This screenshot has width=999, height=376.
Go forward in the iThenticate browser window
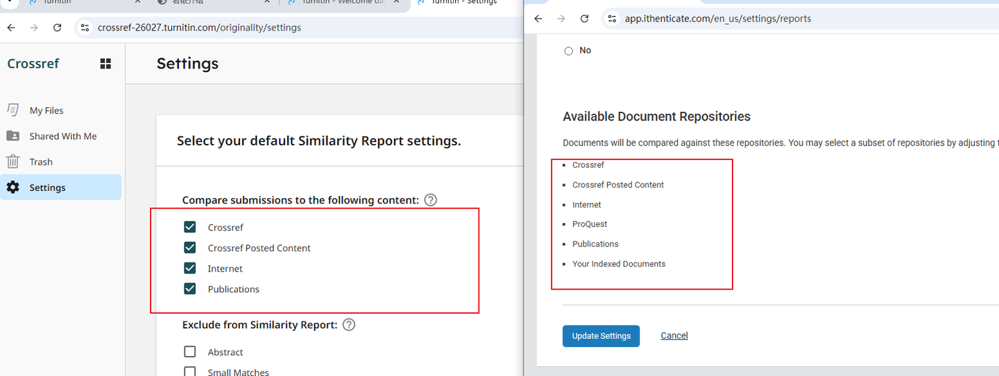pyautogui.click(x=561, y=19)
